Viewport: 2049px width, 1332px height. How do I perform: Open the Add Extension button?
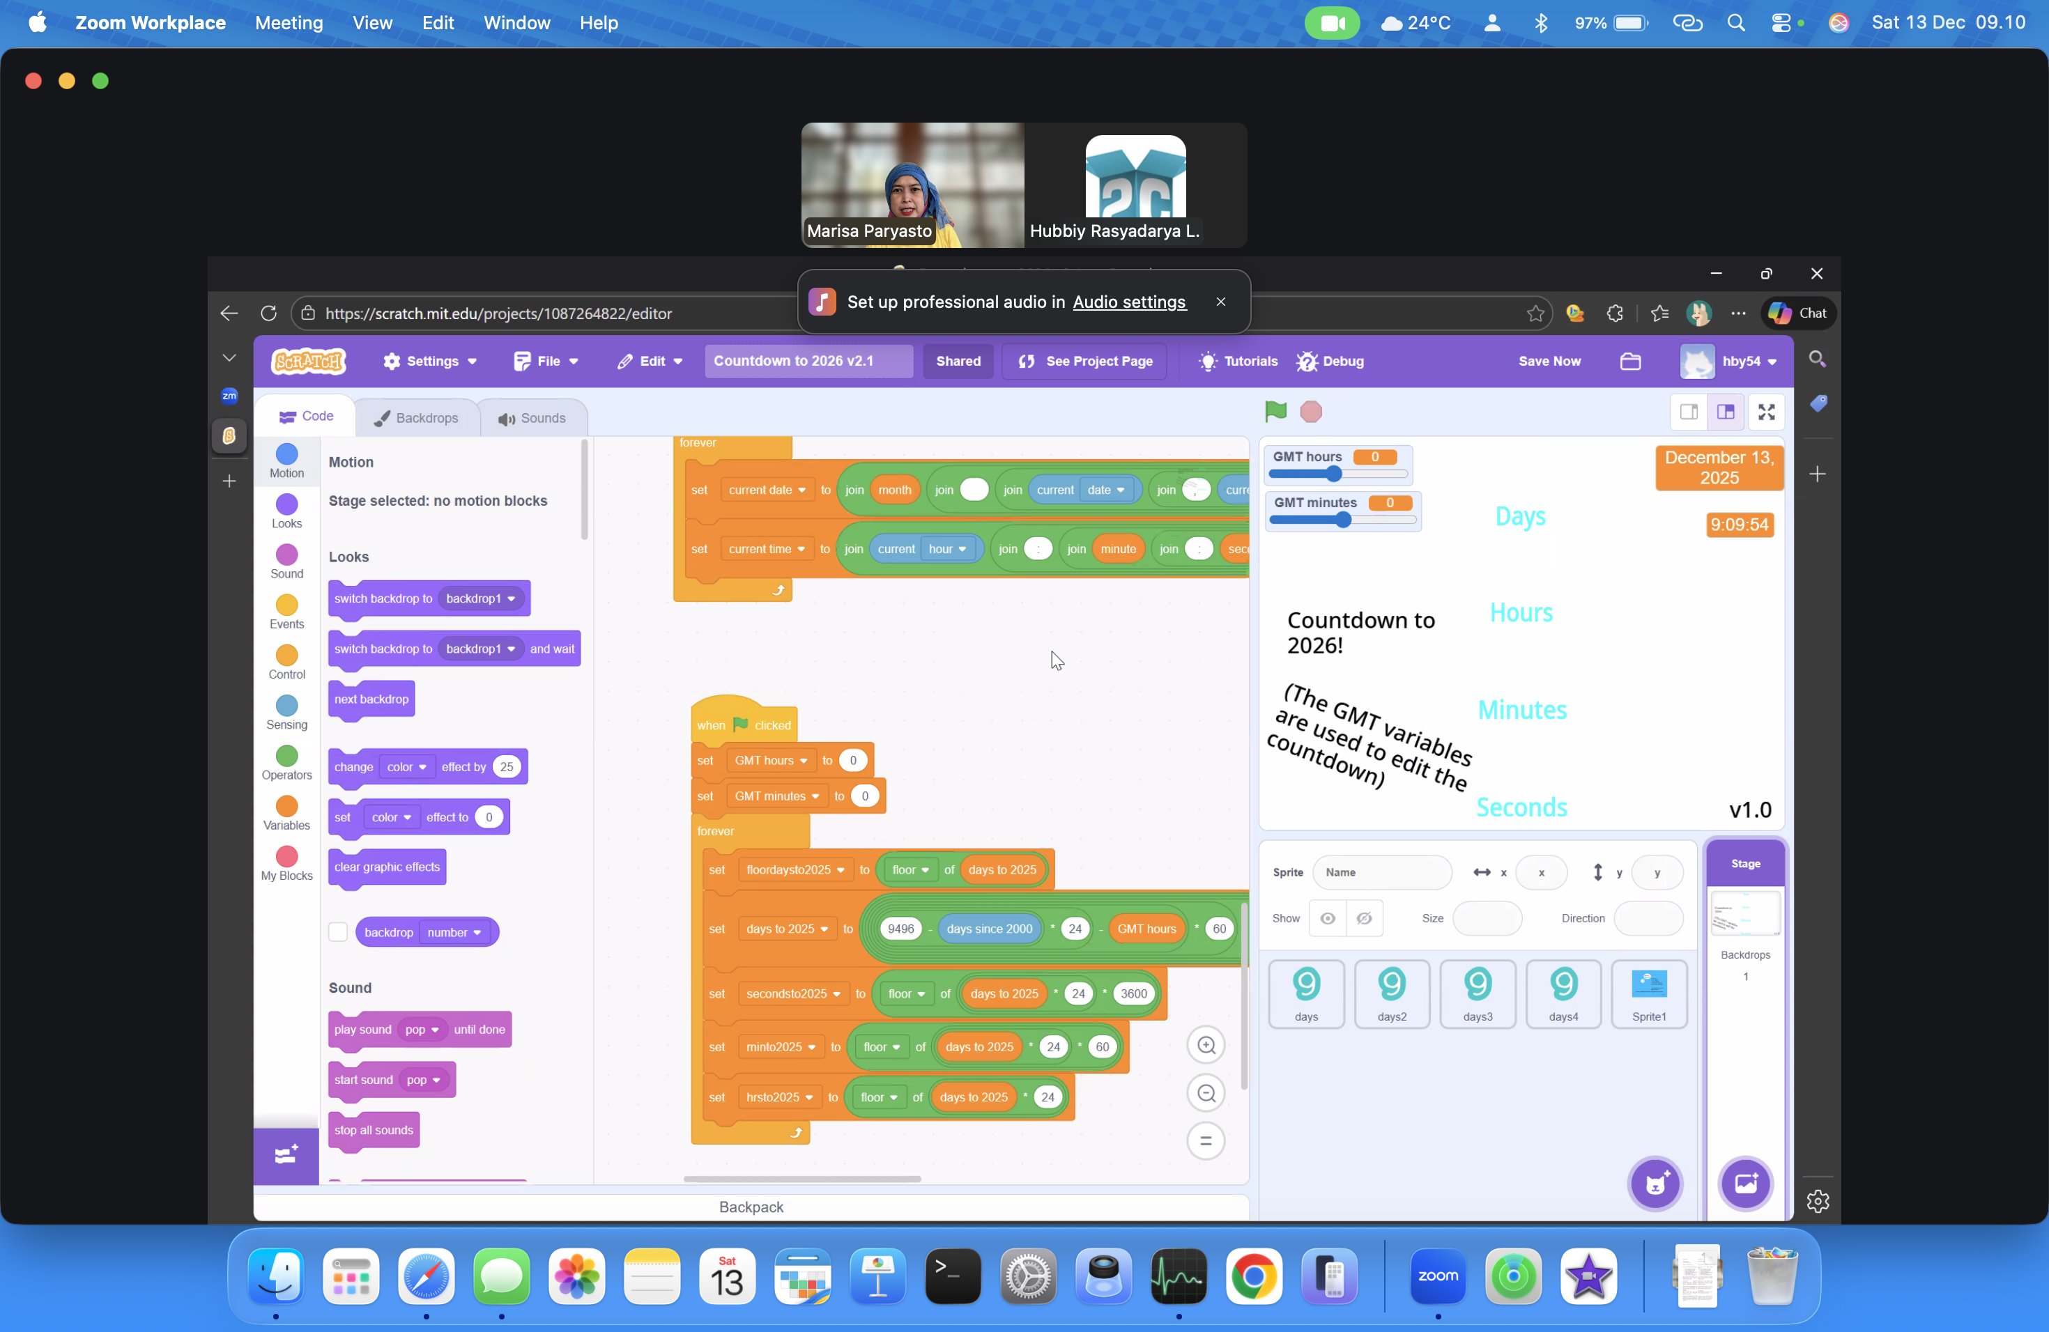tap(286, 1155)
